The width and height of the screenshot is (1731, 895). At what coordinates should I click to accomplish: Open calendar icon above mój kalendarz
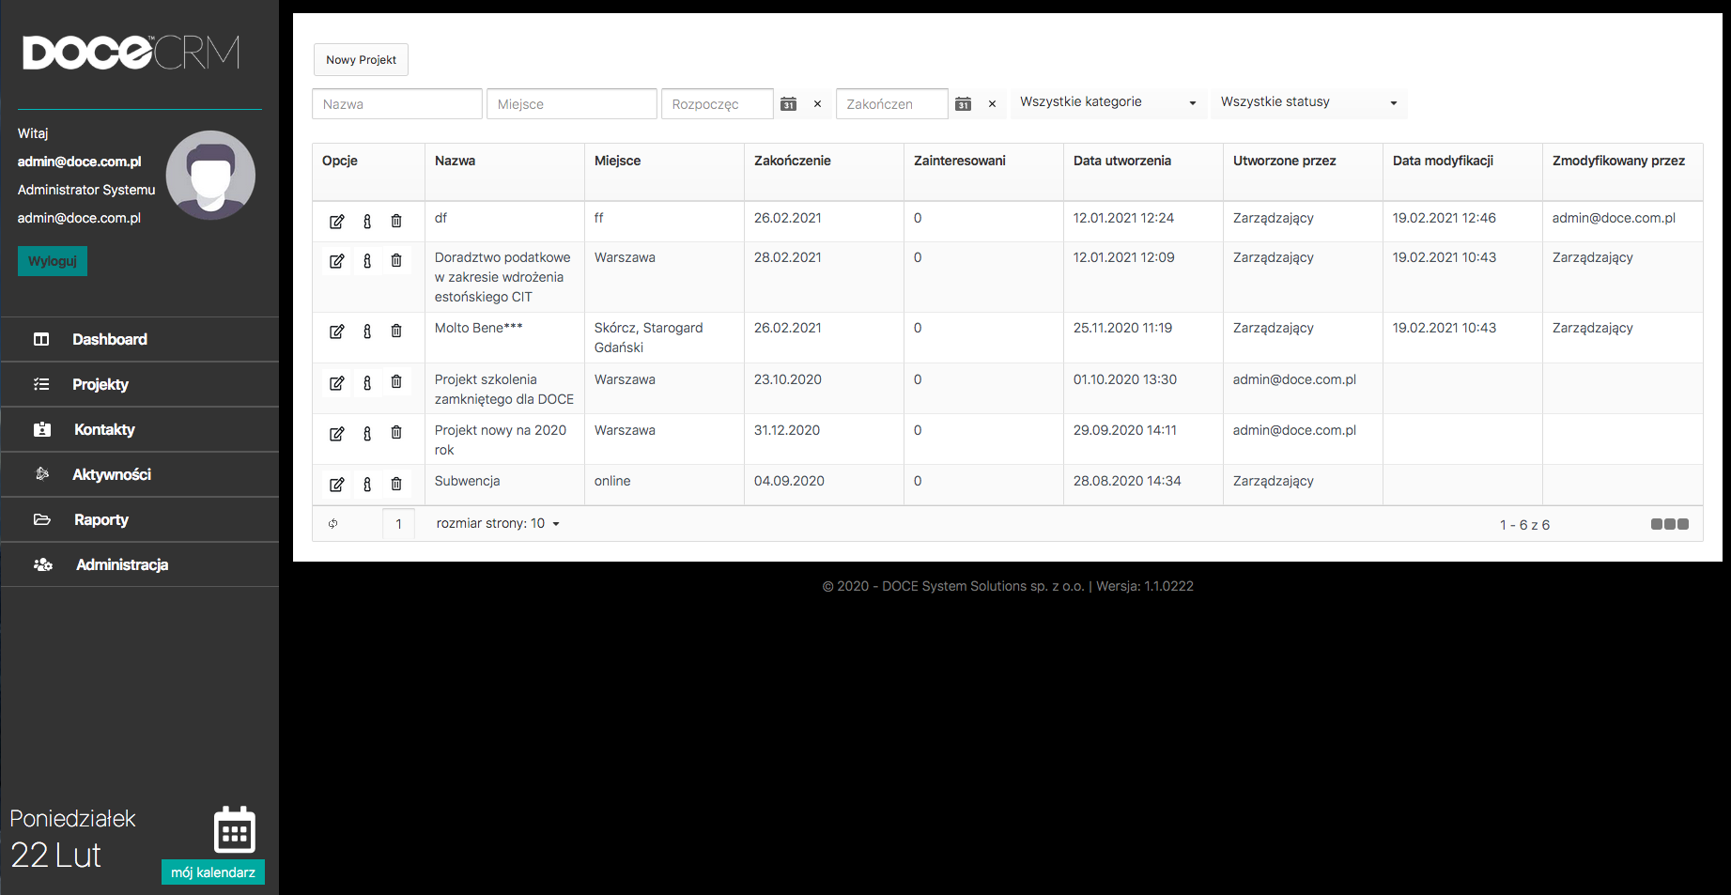click(235, 829)
